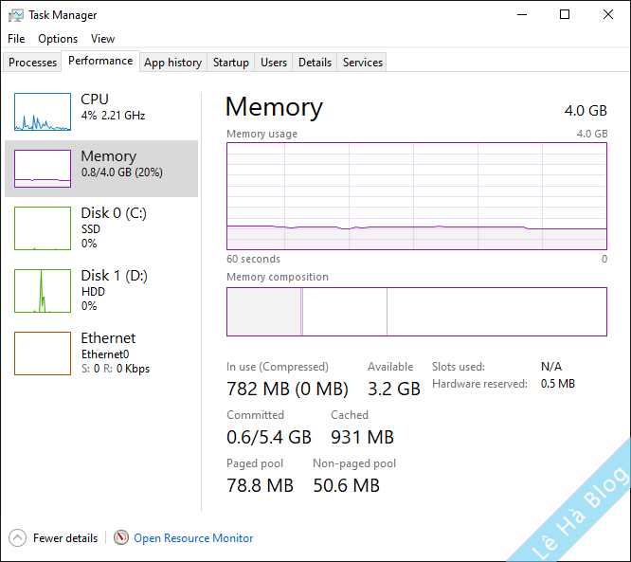Click the Ethernet0 adapter text
This screenshot has width=631, height=562.
point(105,354)
